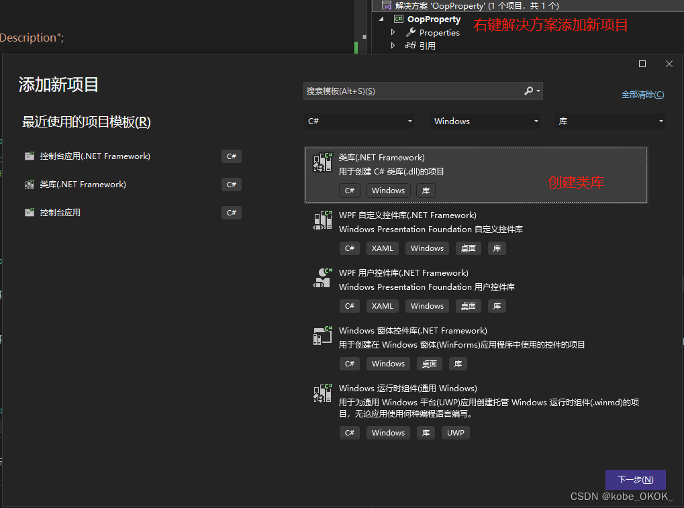The image size is (684, 508).
Task: Click the 桌面 tag under WPF 用户控件库
Action: pyautogui.click(x=468, y=306)
